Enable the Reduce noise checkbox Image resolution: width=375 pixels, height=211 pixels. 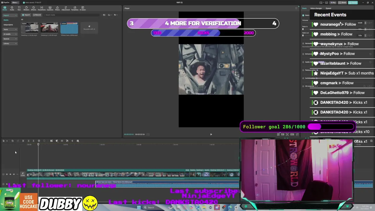coord(303,70)
